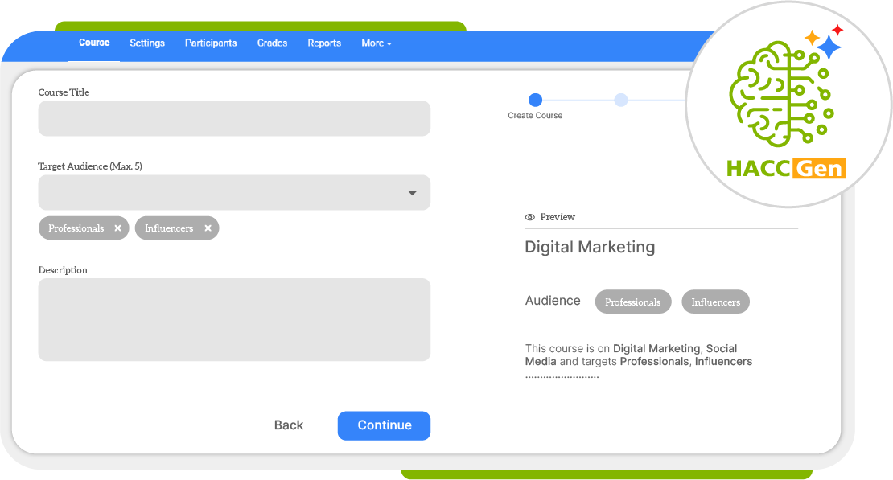This screenshot has height=480, width=893.
Task: Expand the More navigation menu
Action: coord(376,43)
